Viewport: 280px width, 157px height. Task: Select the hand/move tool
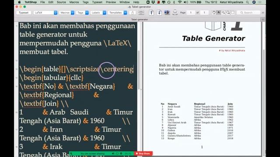pos(214,13)
